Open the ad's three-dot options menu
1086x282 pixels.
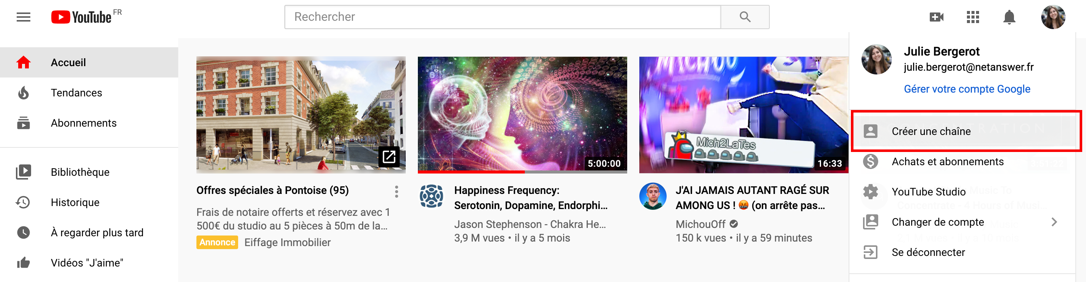pos(396,192)
